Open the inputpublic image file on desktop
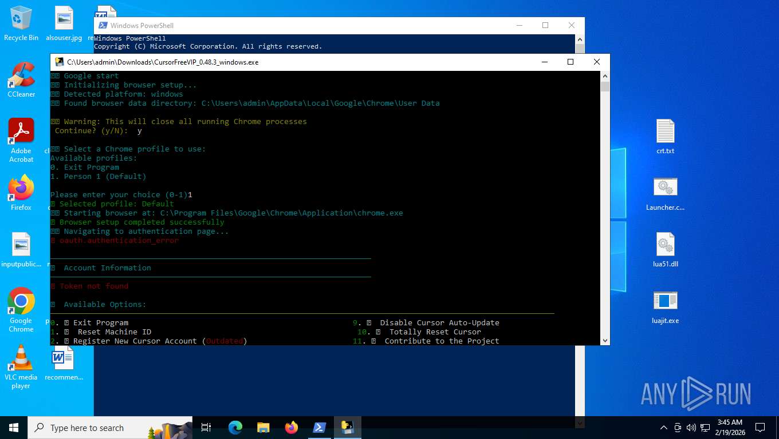 [21, 249]
